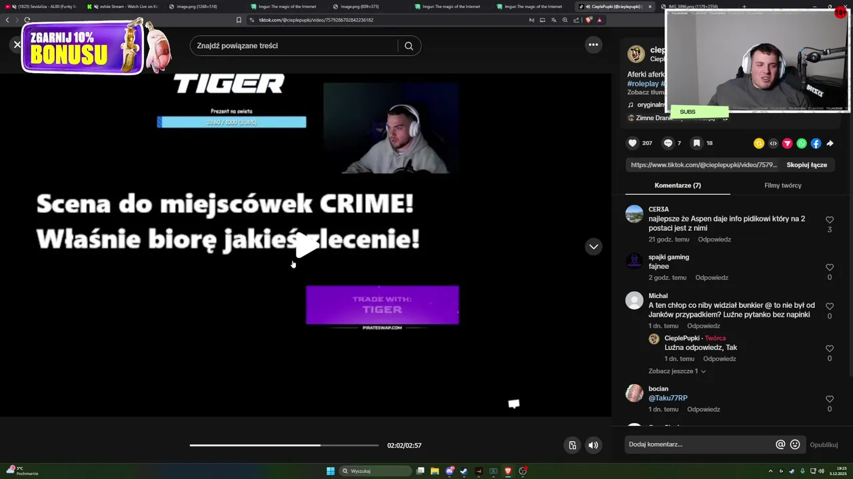
Task: Open @Taku77RP mention link
Action: 668,399
